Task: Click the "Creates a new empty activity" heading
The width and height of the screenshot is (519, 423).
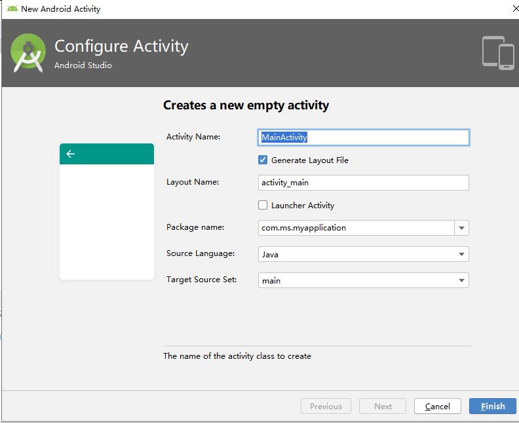Action: (246, 105)
